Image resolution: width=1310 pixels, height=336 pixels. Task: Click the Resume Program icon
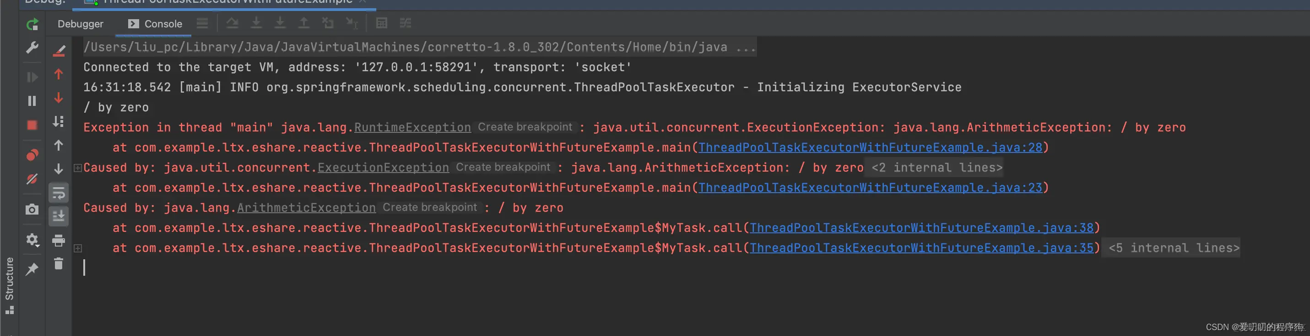coord(32,77)
